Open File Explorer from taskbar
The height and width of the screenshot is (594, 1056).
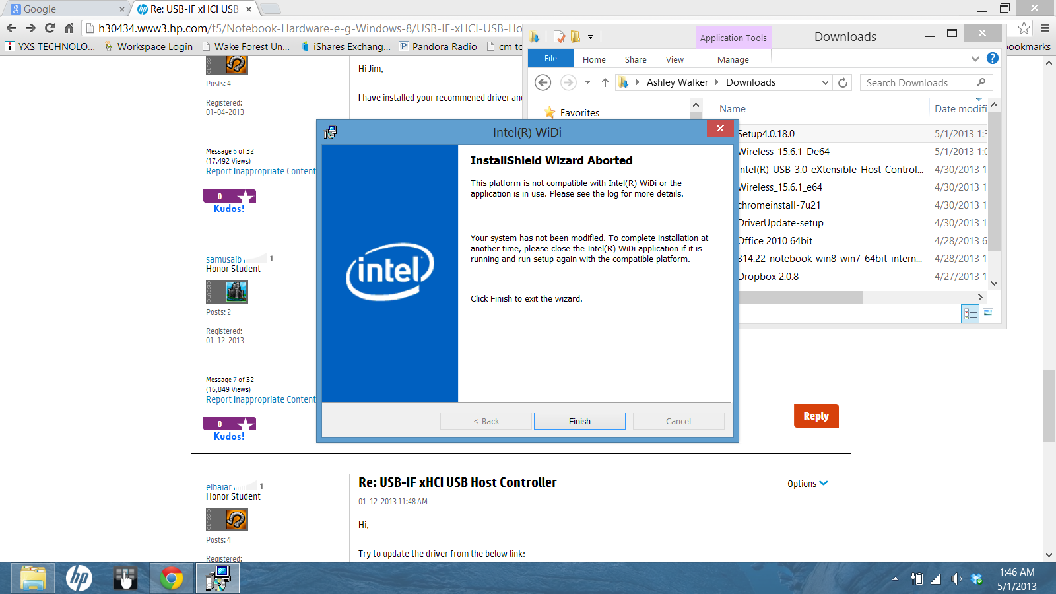[33, 578]
